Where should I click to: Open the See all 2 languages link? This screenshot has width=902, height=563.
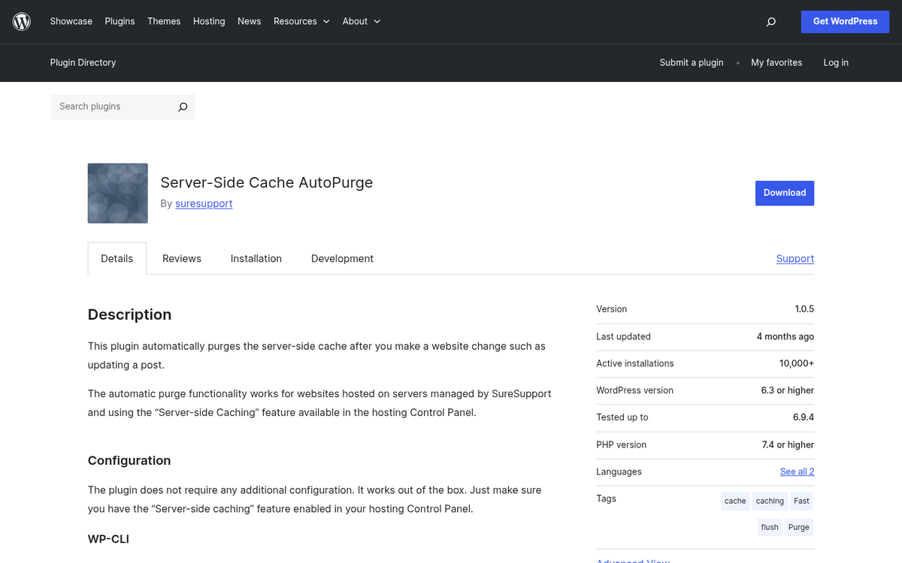pyautogui.click(x=796, y=471)
